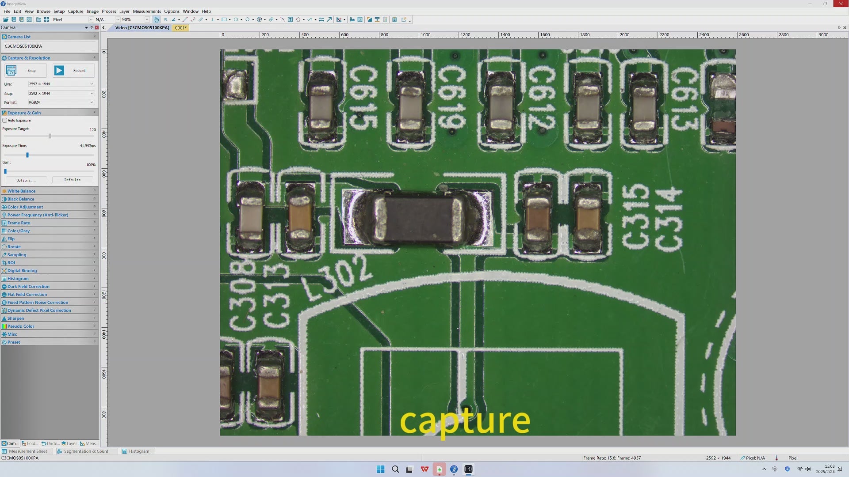Open the WPS Office taskbar icon
Image resolution: width=849 pixels, height=477 pixels.
[424, 469]
